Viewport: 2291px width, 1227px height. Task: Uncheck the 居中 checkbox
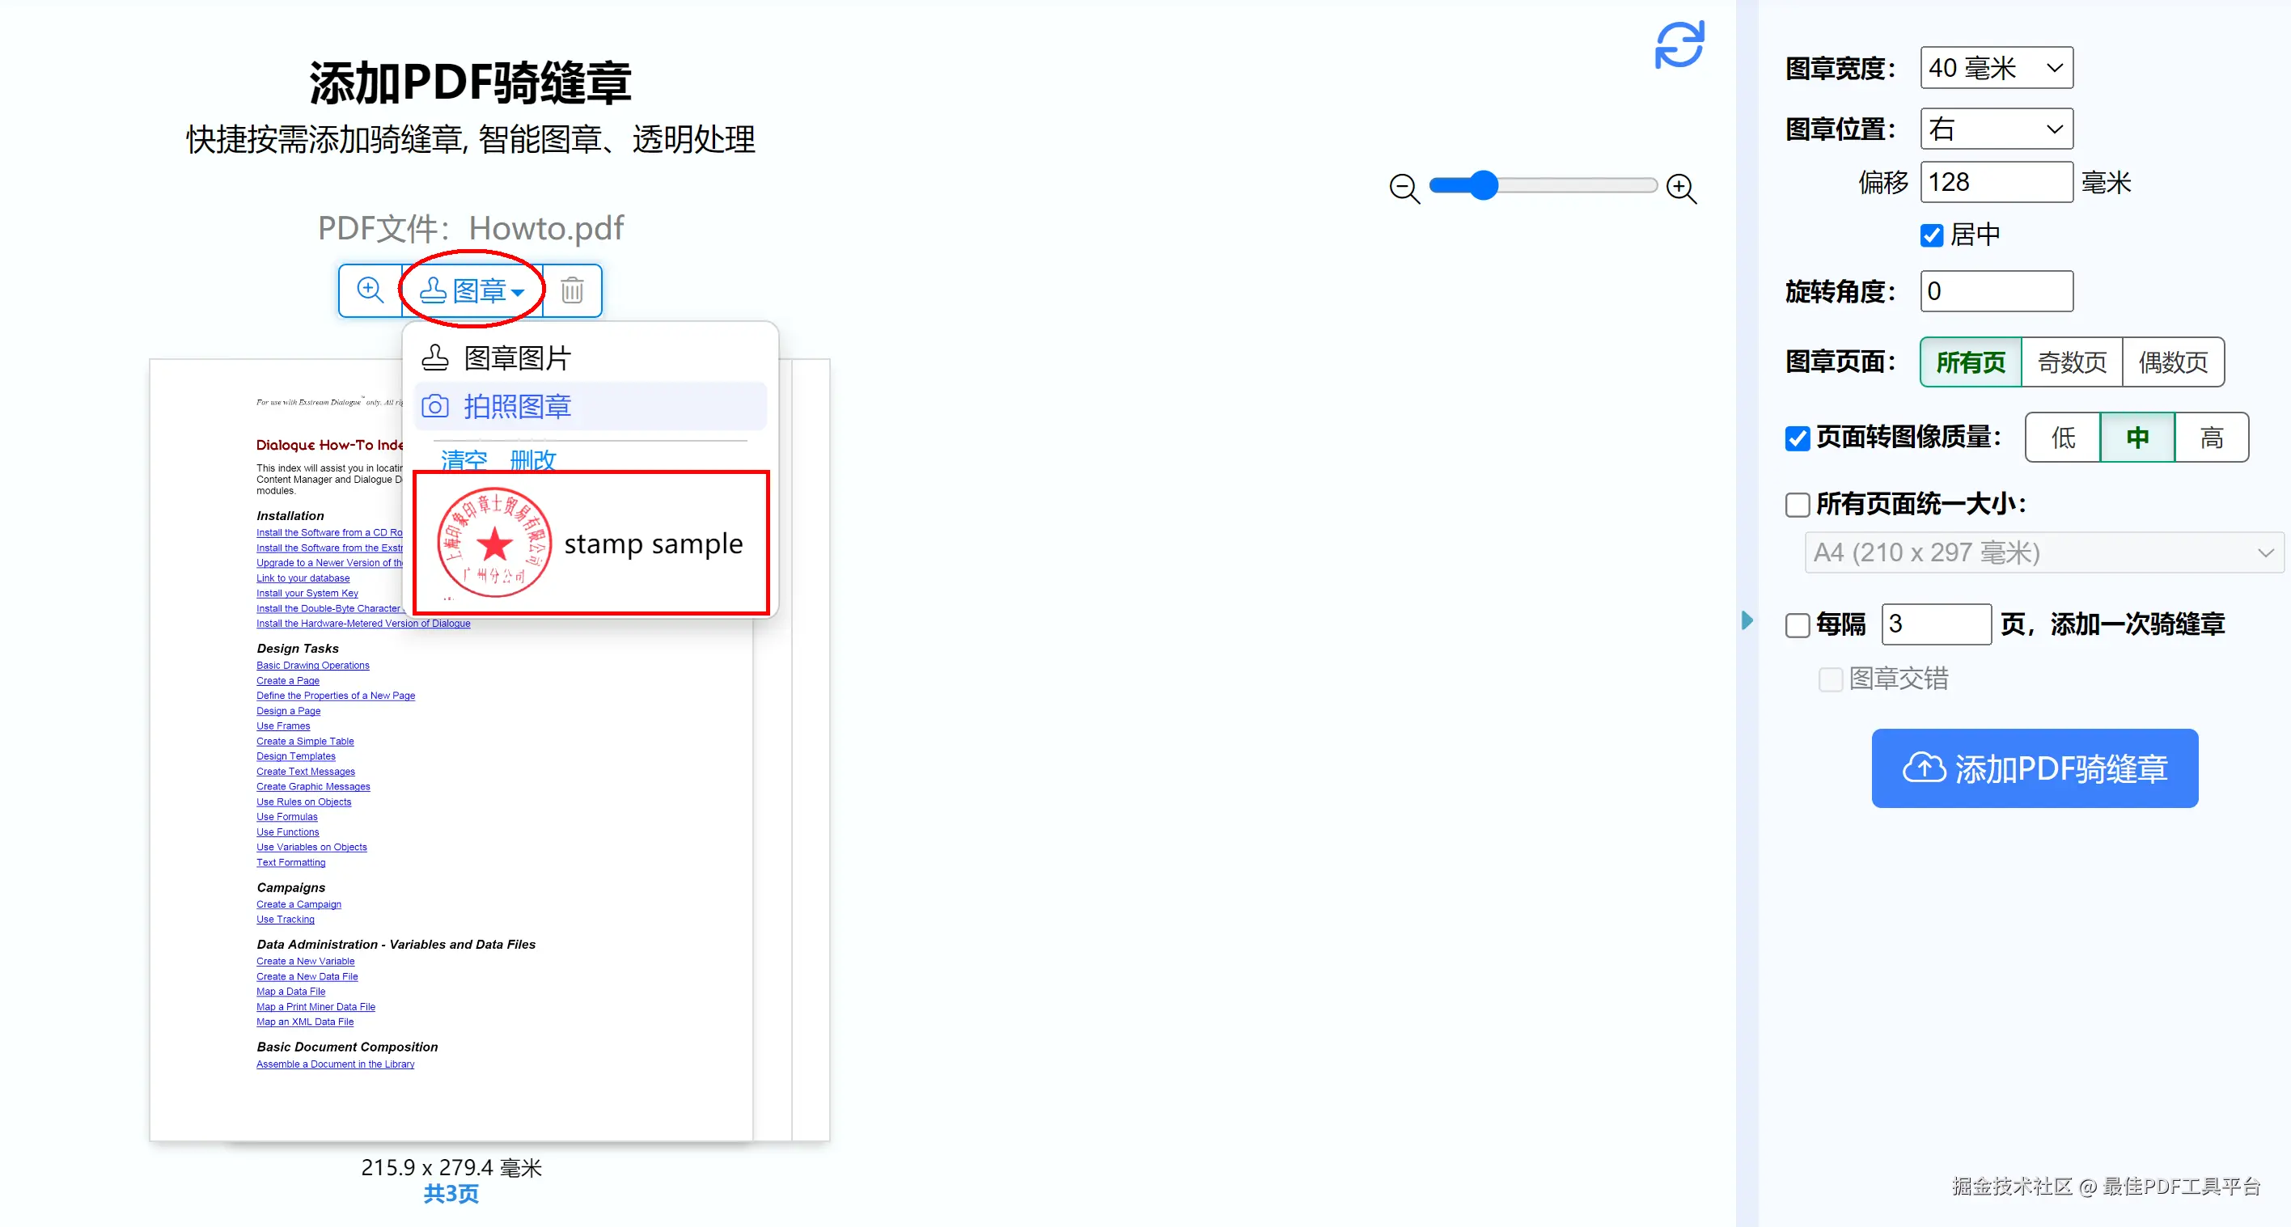coord(1931,235)
